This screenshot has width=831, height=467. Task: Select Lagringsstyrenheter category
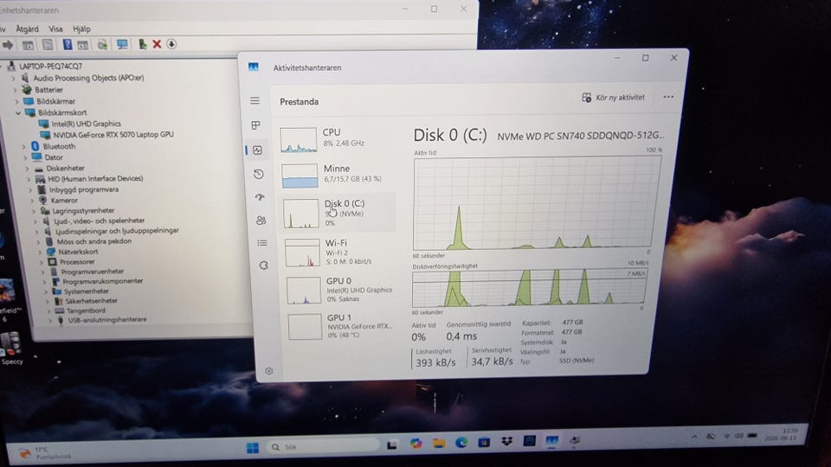(x=83, y=211)
